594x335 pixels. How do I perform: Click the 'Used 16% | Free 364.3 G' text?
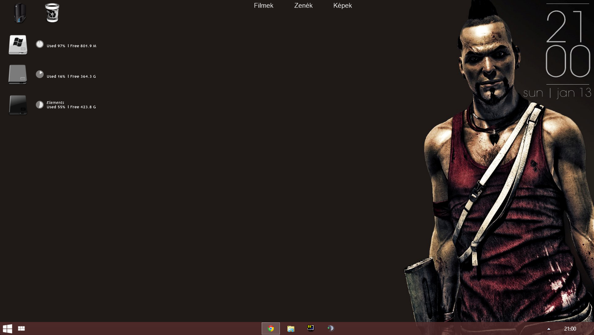point(71,76)
